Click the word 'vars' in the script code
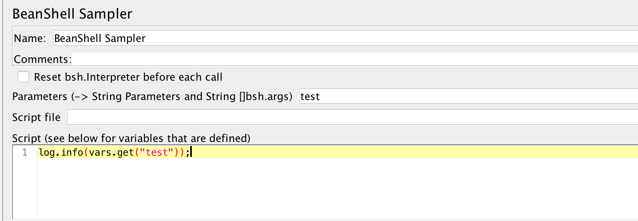 [100, 152]
